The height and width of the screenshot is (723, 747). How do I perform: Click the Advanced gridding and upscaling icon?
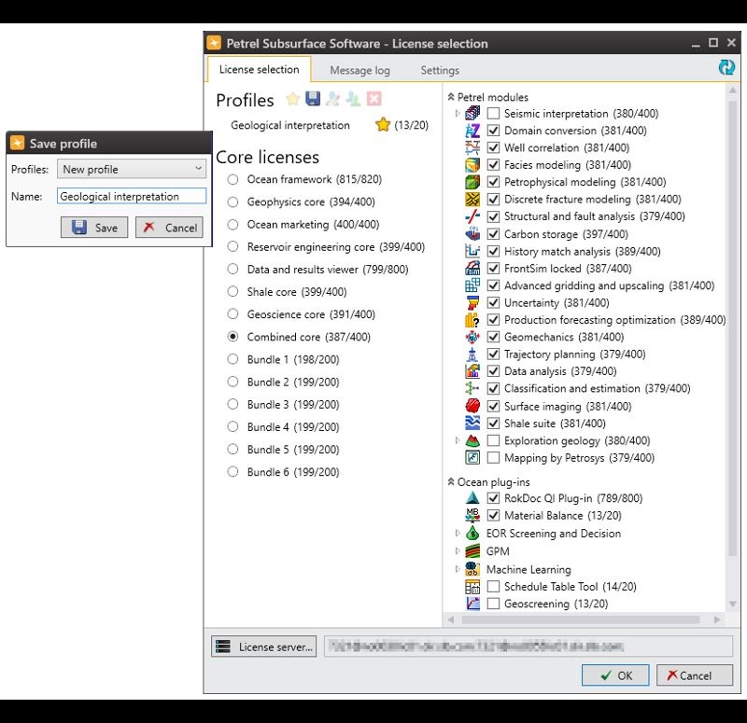[x=472, y=285]
